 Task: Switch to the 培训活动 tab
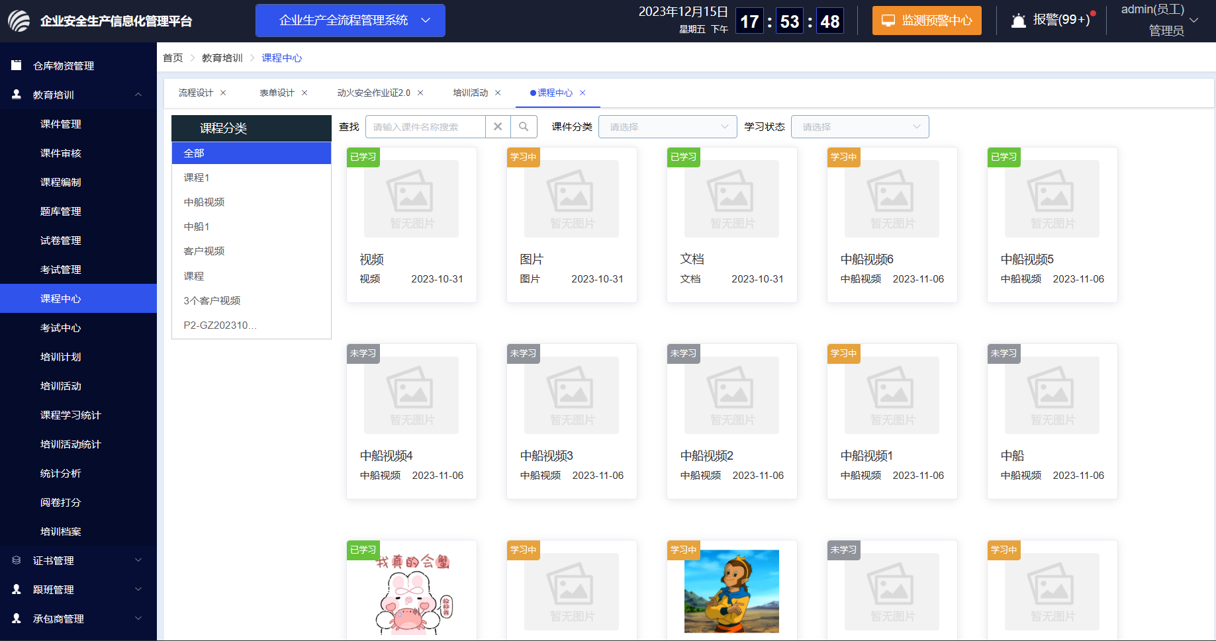click(x=471, y=93)
